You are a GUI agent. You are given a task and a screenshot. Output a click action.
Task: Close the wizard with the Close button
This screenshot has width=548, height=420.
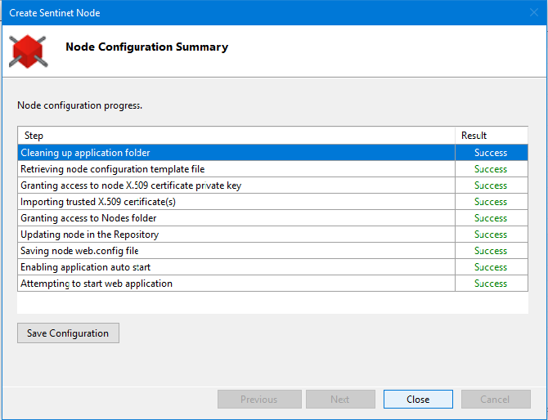tap(418, 399)
